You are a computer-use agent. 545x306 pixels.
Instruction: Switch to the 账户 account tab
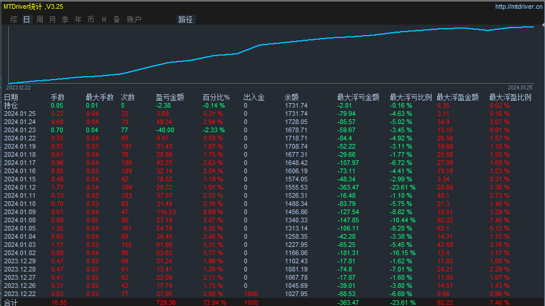[x=134, y=19]
